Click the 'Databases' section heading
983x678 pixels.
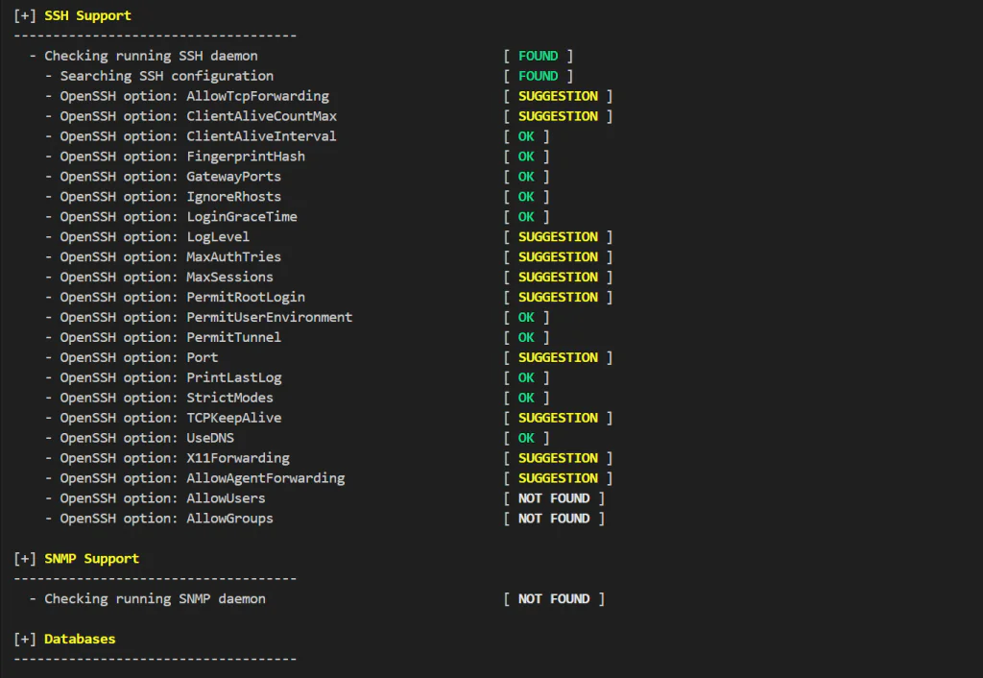pos(80,640)
